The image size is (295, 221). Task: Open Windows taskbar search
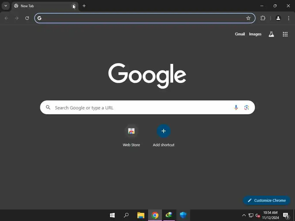pos(126,215)
